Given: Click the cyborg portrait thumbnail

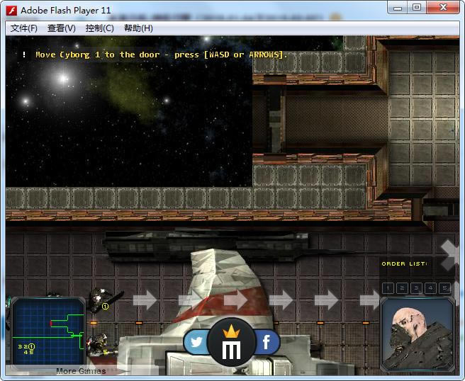Looking at the screenshot, I should [x=418, y=334].
